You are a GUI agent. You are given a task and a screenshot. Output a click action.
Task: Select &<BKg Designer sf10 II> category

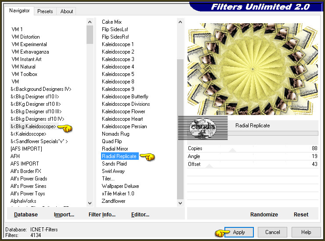click(x=36, y=104)
